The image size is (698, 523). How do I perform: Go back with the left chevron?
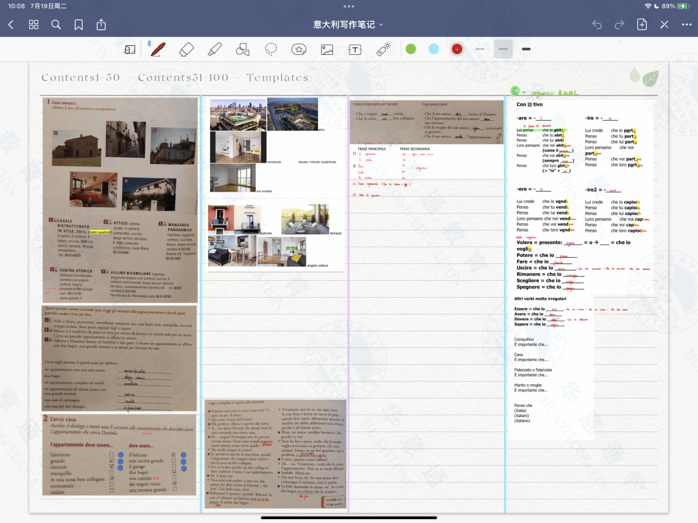11,25
